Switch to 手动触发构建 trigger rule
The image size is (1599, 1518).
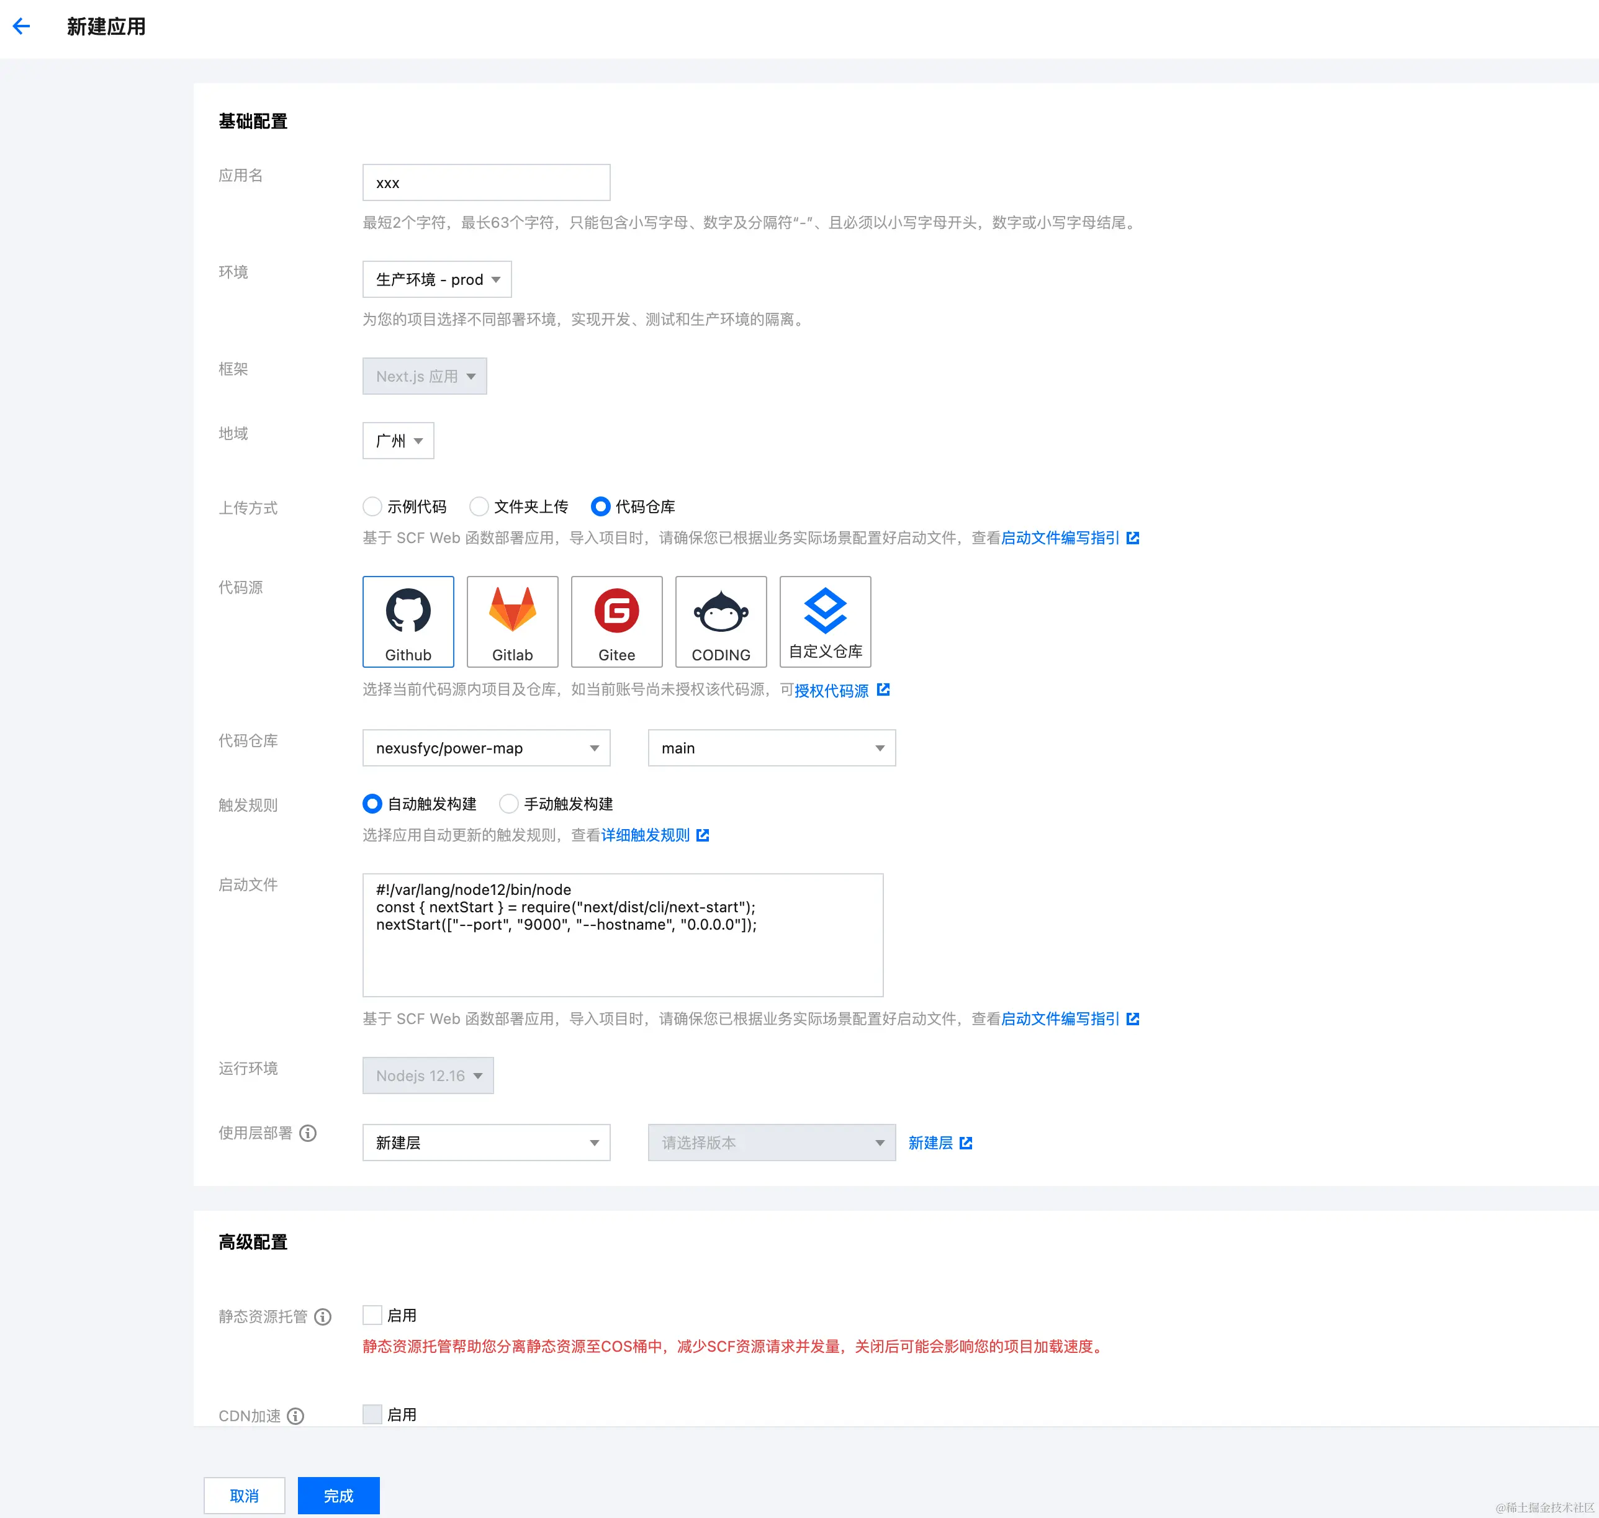509,804
